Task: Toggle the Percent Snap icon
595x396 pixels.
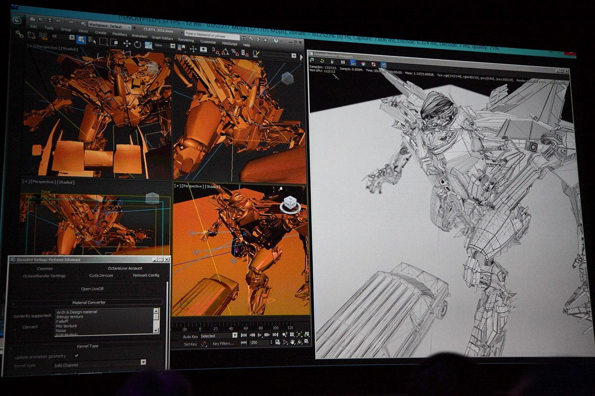Action: (235, 52)
